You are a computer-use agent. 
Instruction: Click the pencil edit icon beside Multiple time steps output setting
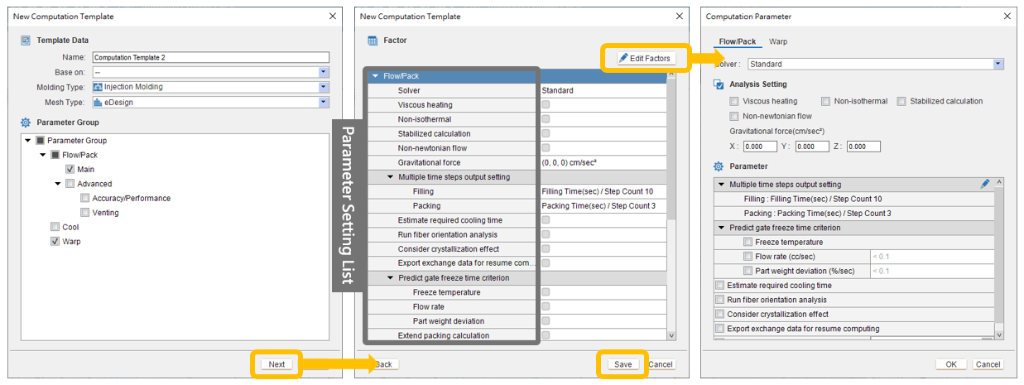point(984,184)
